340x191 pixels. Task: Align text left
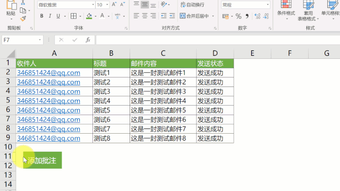tap(136, 16)
